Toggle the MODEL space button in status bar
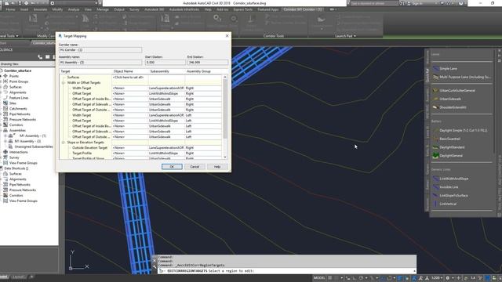Viewport: 502px width, 282px height. click(x=319, y=278)
